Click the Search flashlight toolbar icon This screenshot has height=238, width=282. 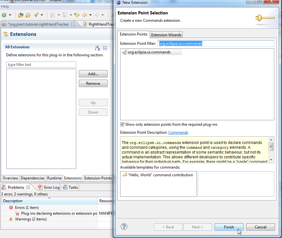click(36, 15)
